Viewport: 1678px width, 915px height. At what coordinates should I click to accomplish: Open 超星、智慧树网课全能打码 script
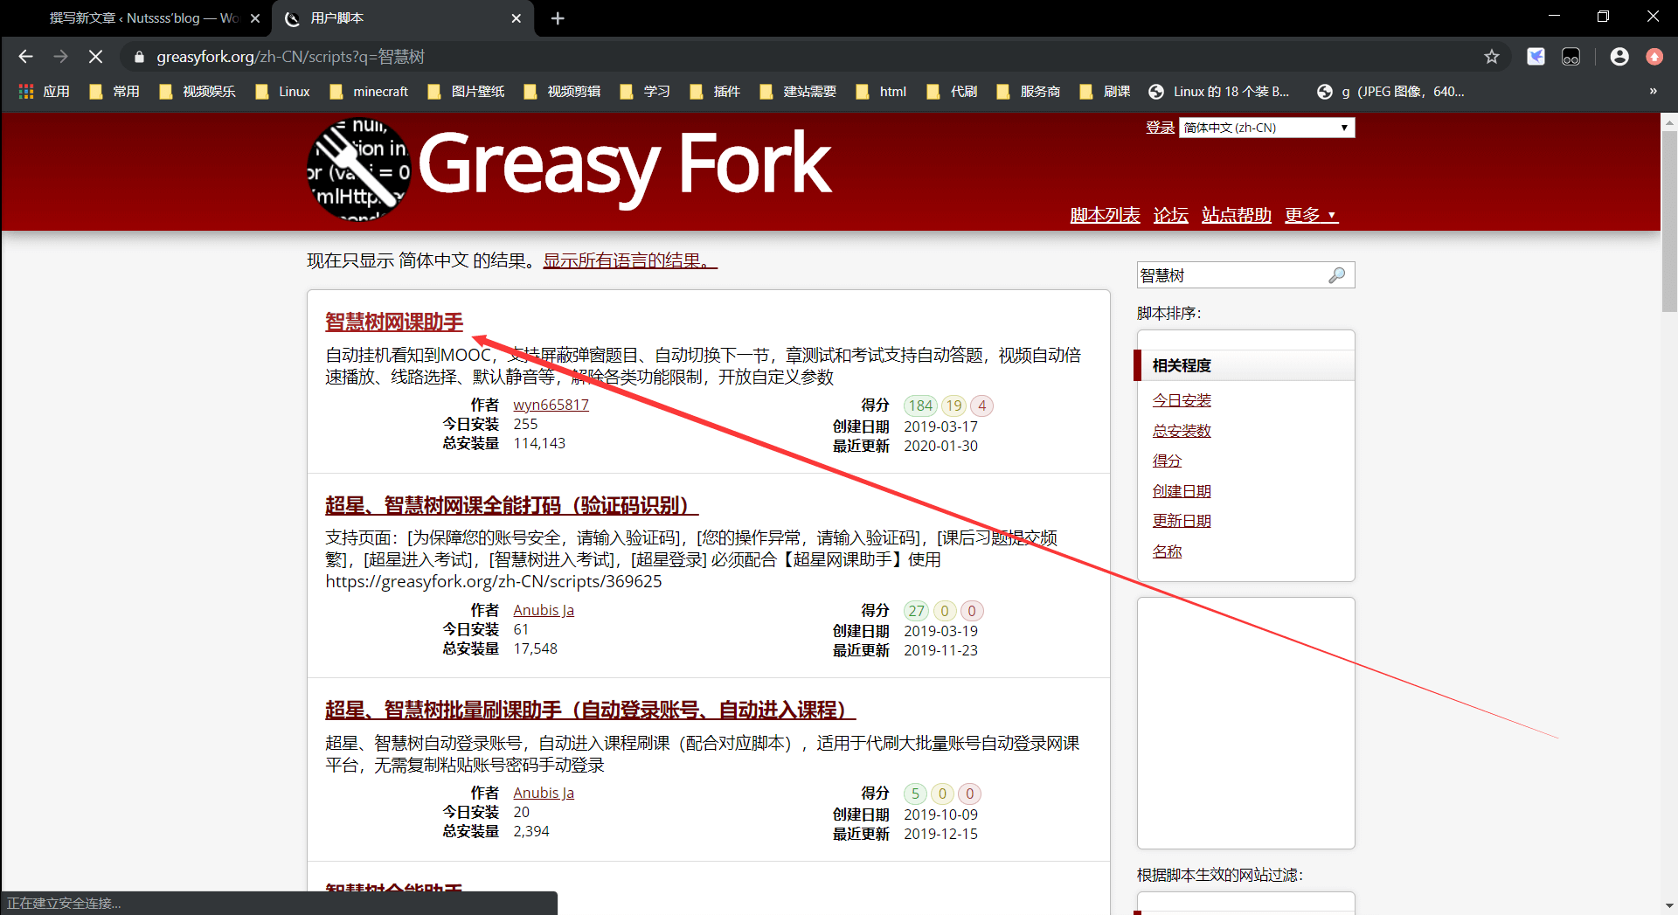click(x=511, y=505)
